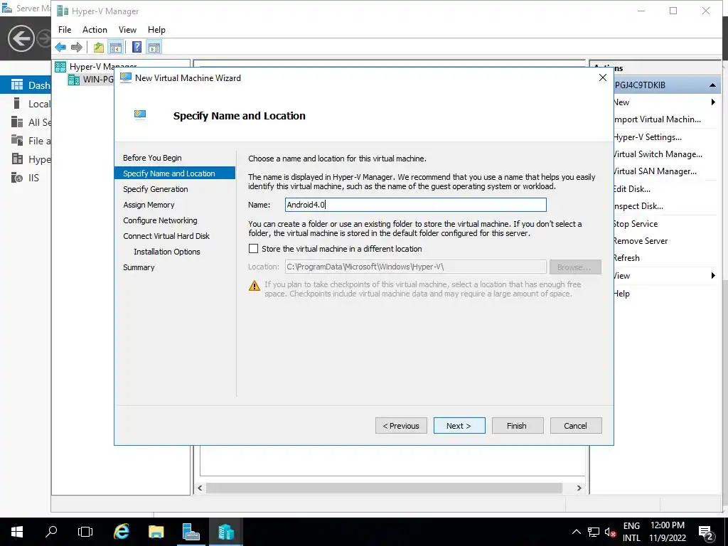Select Hyper-V Manager root tree node
The height and width of the screenshot is (546, 728).
coord(96,66)
